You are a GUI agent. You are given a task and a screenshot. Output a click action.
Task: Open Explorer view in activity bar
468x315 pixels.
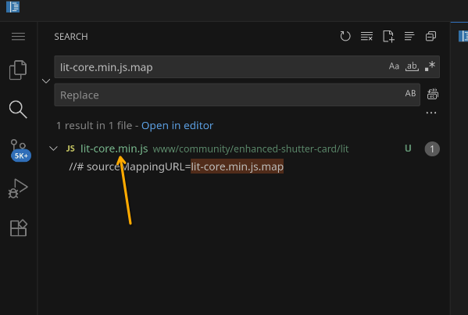click(18, 70)
